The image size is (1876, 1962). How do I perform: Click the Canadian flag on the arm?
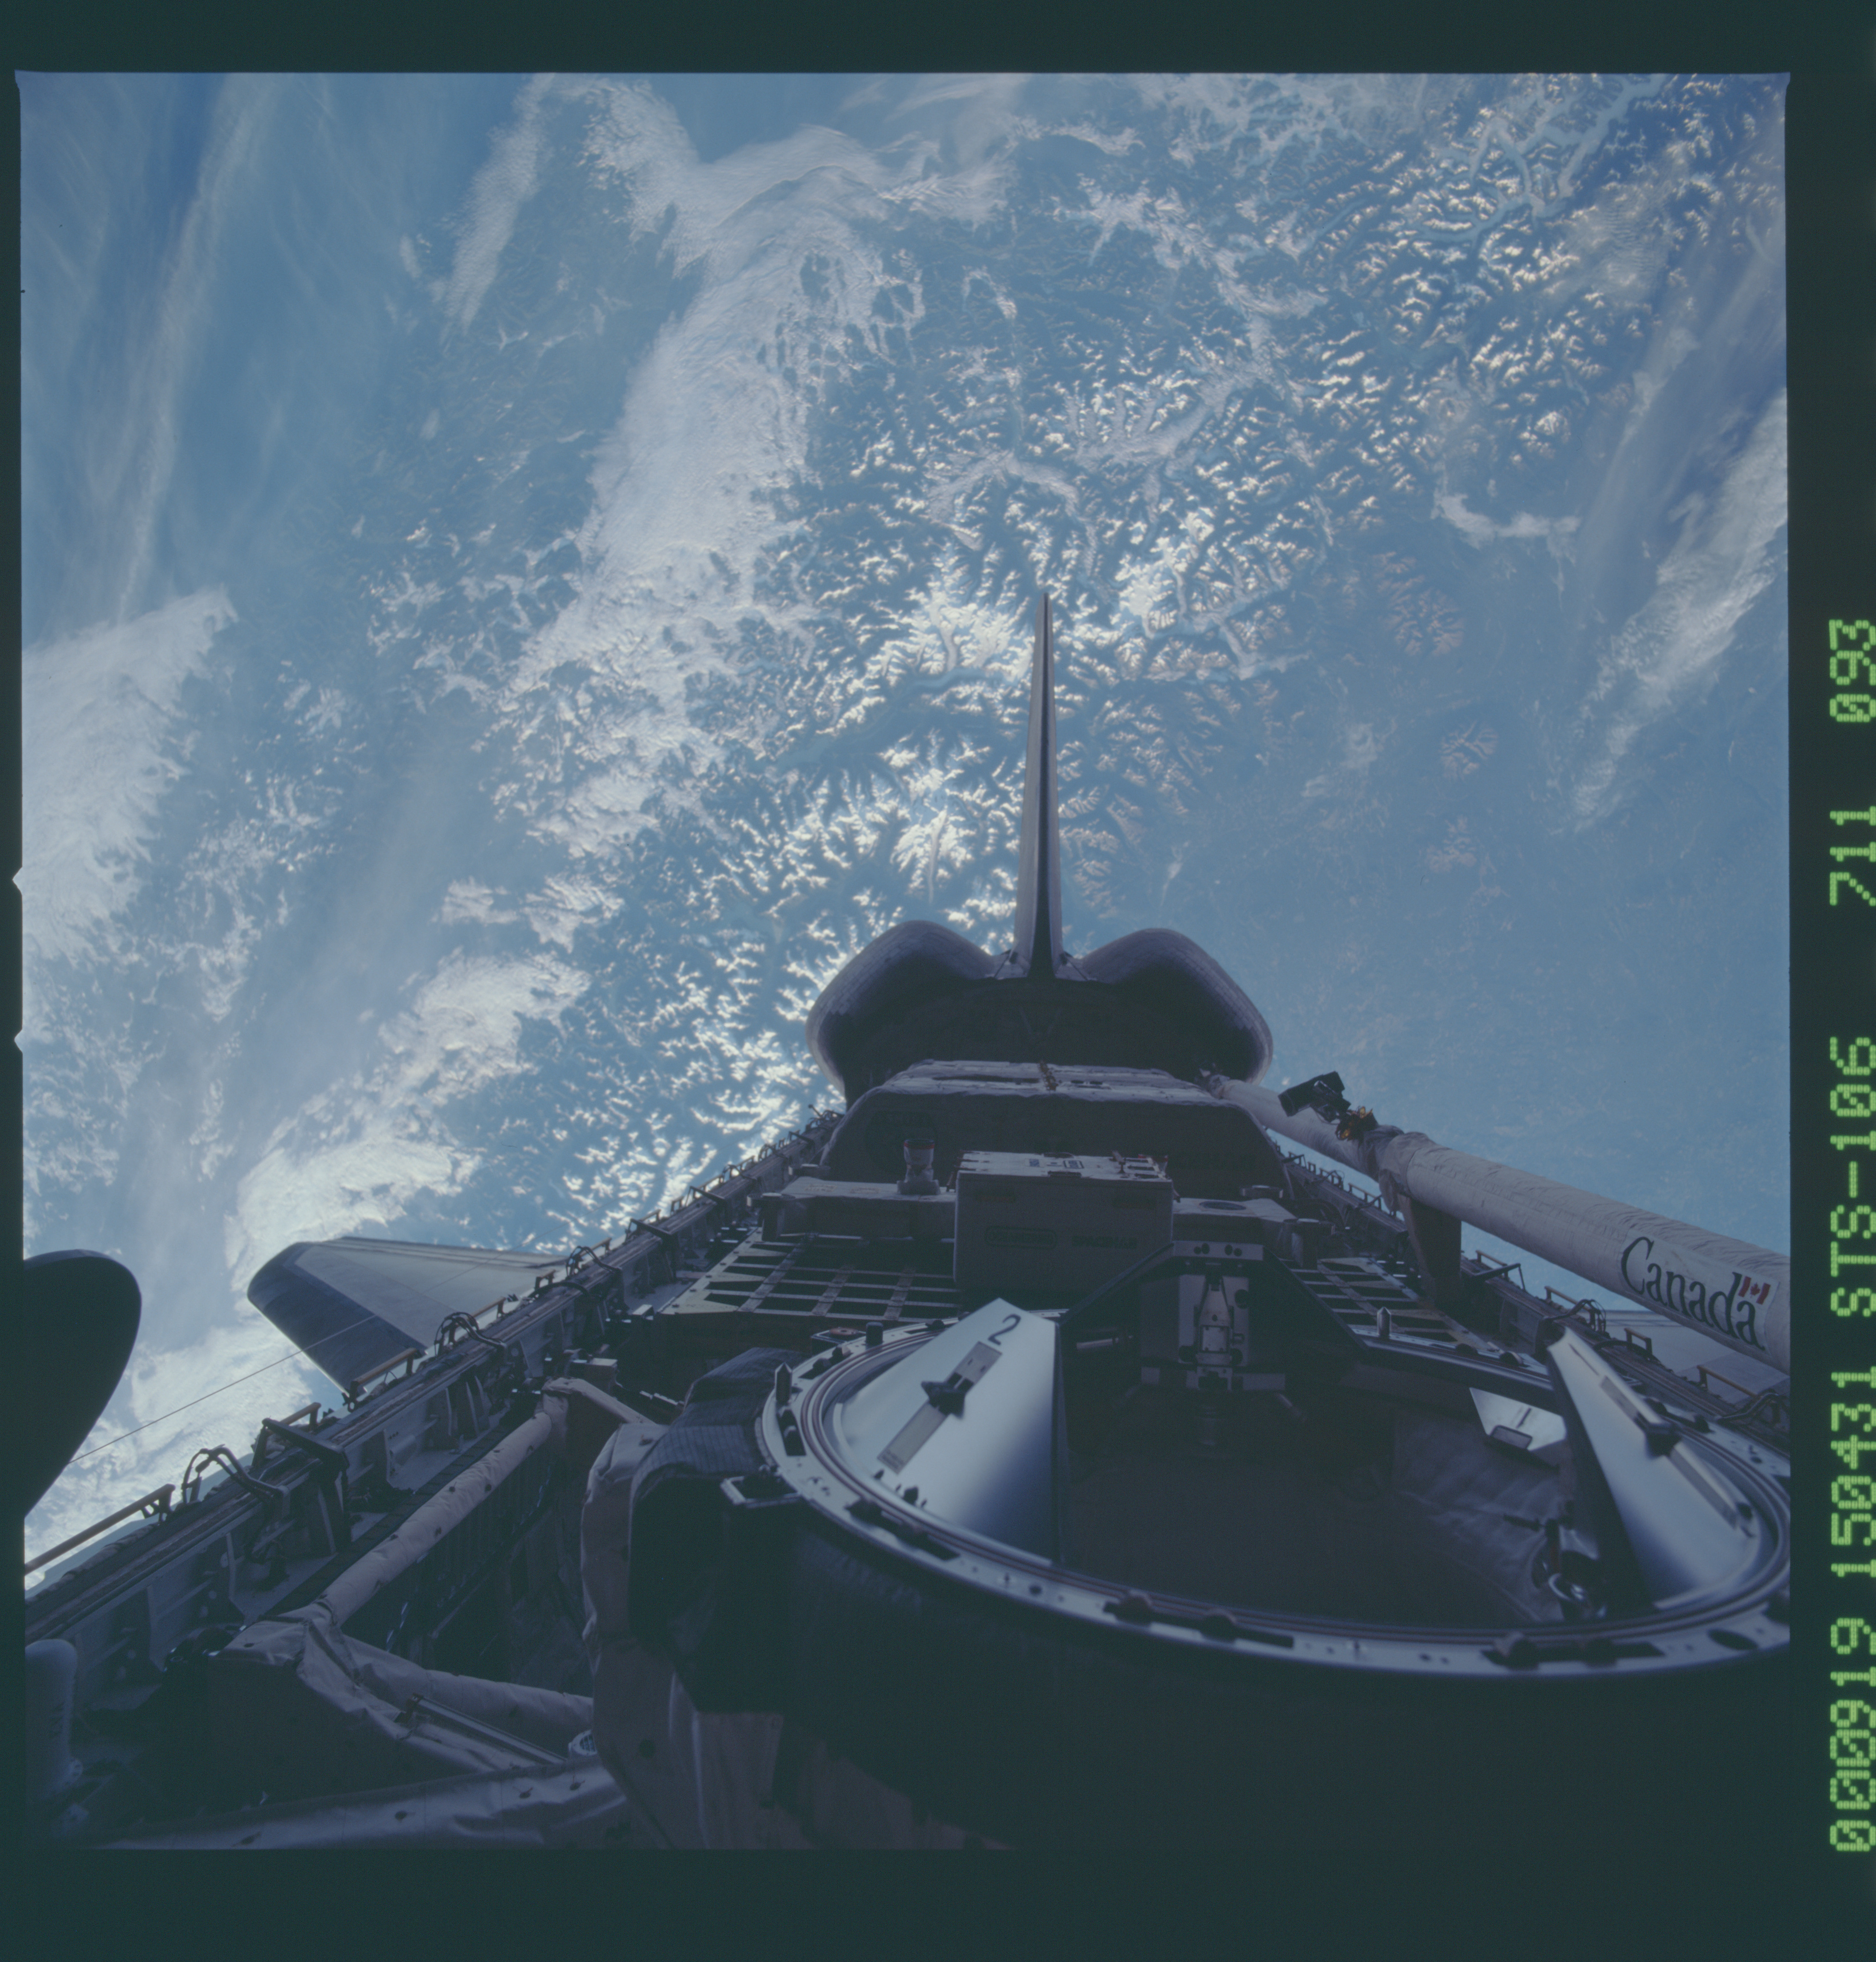coord(1755,1290)
